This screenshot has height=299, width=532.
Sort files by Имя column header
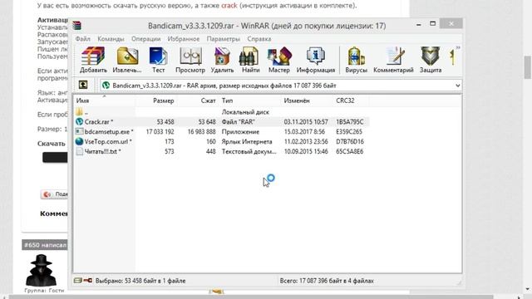pos(105,100)
